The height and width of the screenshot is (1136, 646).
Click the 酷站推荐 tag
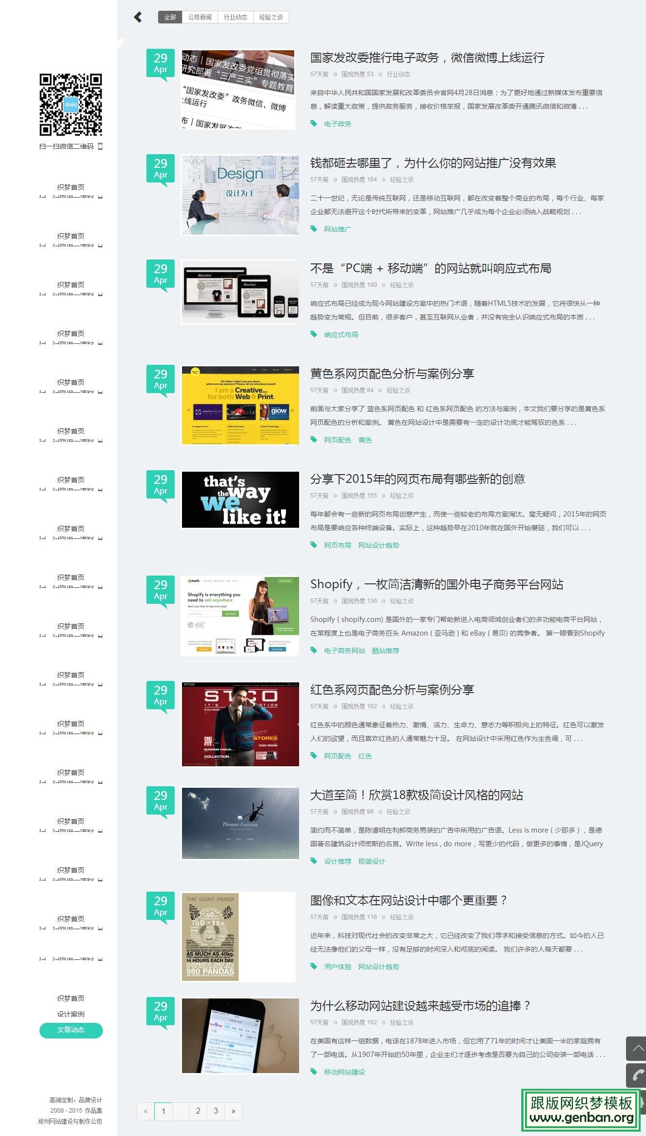pyautogui.click(x=385, y=651)
